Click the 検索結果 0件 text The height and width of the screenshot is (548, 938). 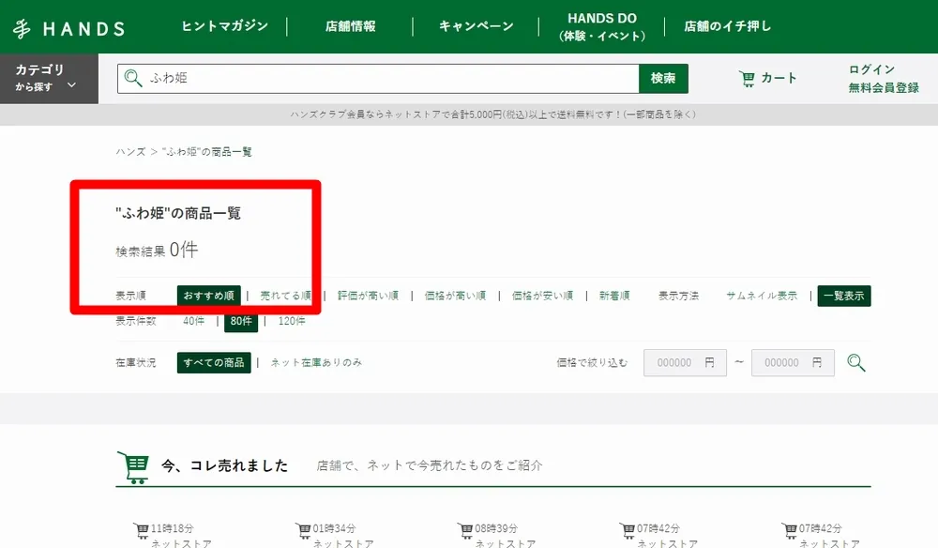tap(157, 250)
